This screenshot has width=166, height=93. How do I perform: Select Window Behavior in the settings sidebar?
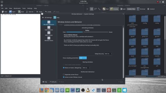[49, 23]
